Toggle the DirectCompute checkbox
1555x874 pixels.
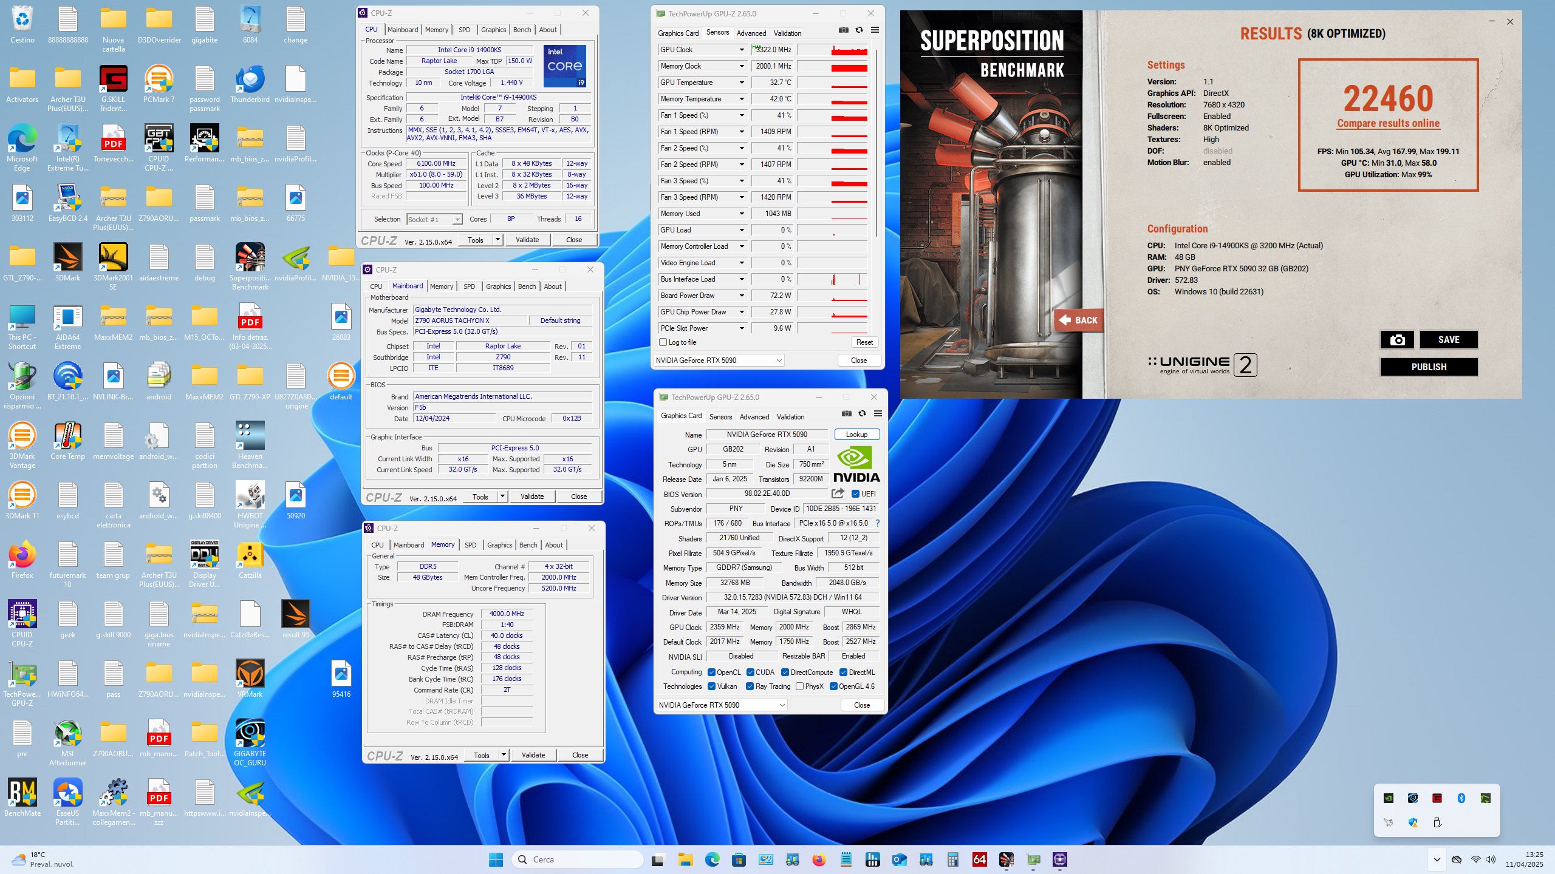point(785,672)
